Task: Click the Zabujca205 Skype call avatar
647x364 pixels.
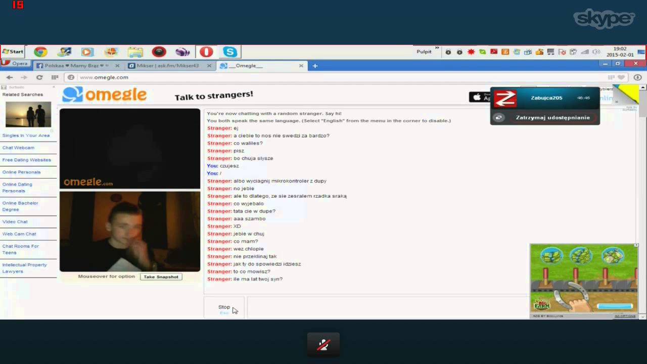Action: pos(505,98)
